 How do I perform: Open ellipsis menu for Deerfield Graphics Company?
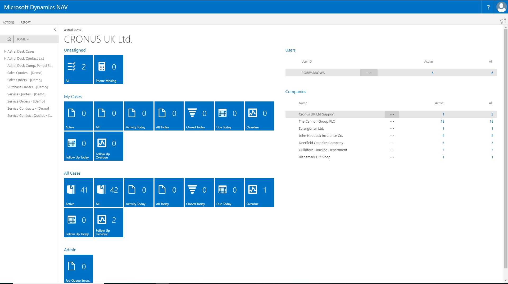point(392,143)
